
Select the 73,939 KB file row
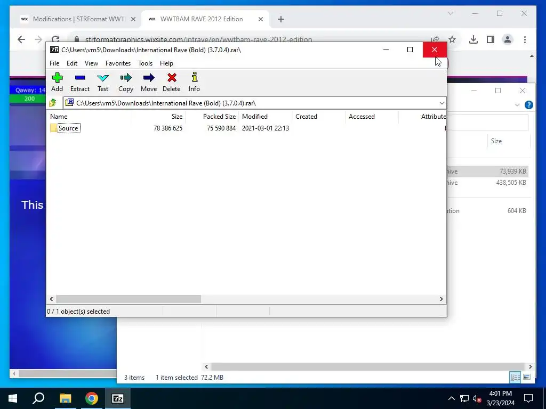[x=487, y=171]
